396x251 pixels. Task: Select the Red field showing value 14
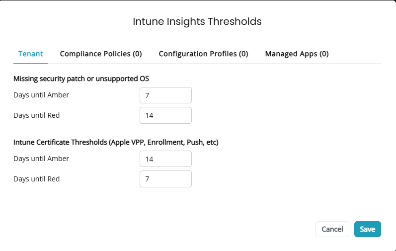pyautogui.click(x=165, y=115)
